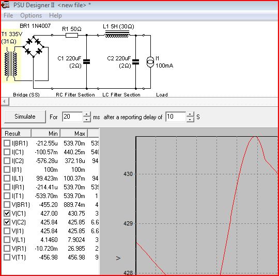Enable the V(BR1) result checkbox
The image size is (279, 276).
tap(7, 205)
